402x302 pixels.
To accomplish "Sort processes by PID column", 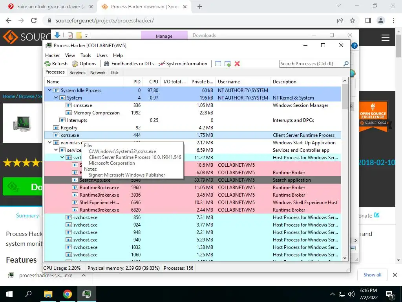I will click(133, 82).
